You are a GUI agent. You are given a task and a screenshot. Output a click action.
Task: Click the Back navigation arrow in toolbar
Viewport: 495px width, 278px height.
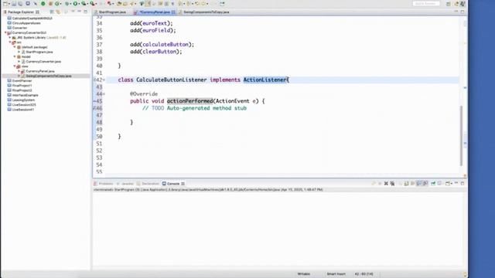pos(198,3)
